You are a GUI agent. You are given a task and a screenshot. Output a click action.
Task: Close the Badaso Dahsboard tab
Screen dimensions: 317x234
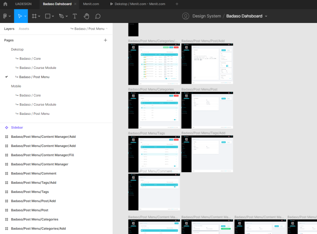75,4
